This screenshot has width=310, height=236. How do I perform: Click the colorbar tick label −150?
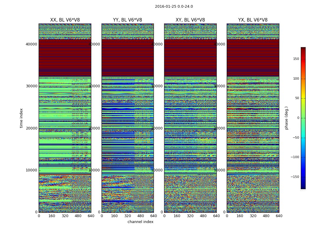tap(295, 177)
